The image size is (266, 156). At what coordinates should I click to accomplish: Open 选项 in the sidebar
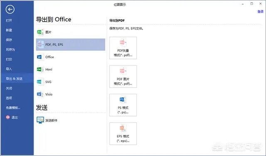[x=9, y=98]
